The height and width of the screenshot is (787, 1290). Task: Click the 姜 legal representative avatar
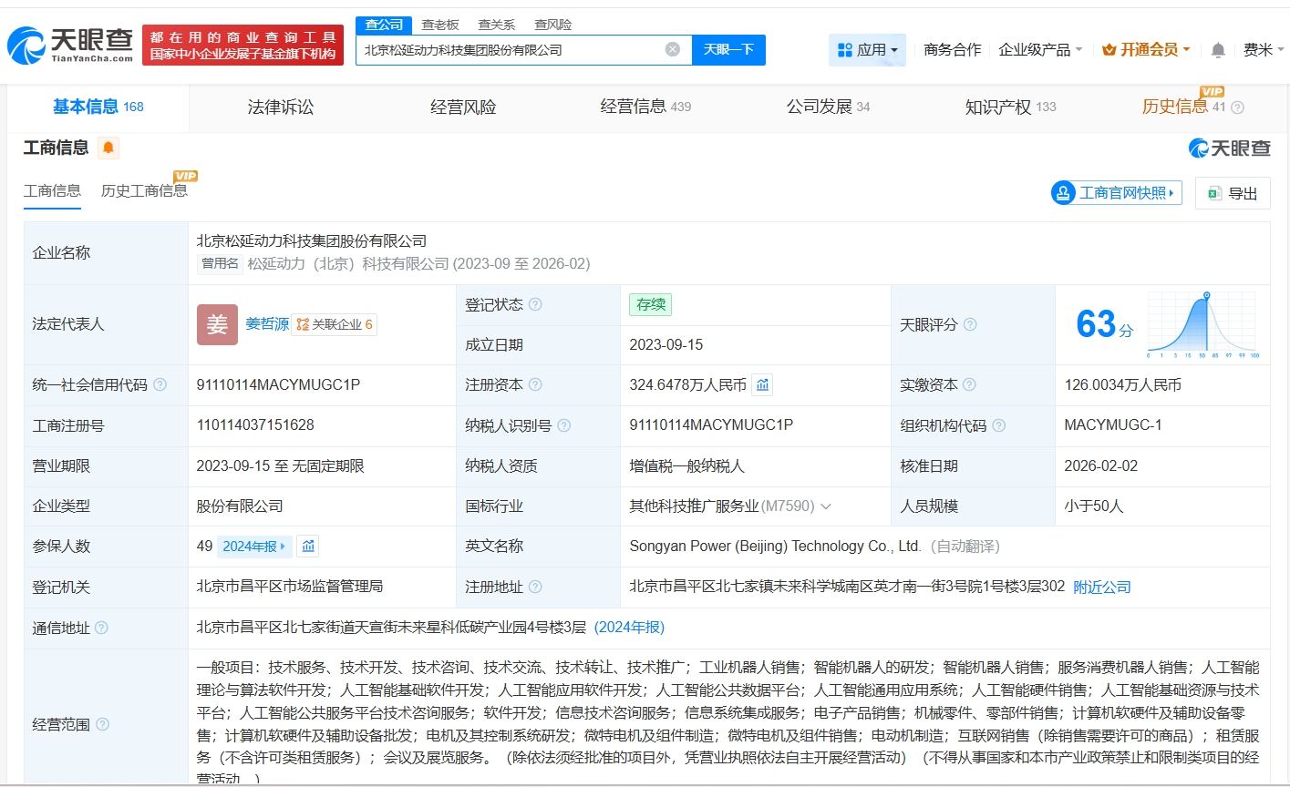pos(217,324)
